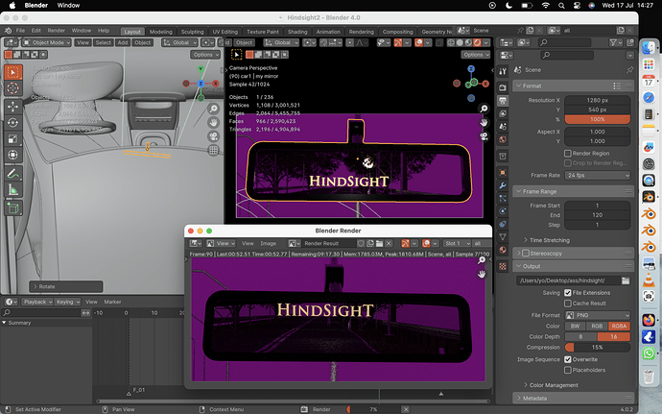The image size is (662, 414).
Task: Open the View Layer properties tab
Action: [x=503, y=113]
